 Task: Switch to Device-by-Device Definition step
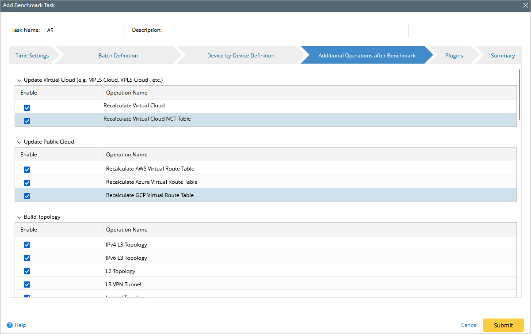241,56
